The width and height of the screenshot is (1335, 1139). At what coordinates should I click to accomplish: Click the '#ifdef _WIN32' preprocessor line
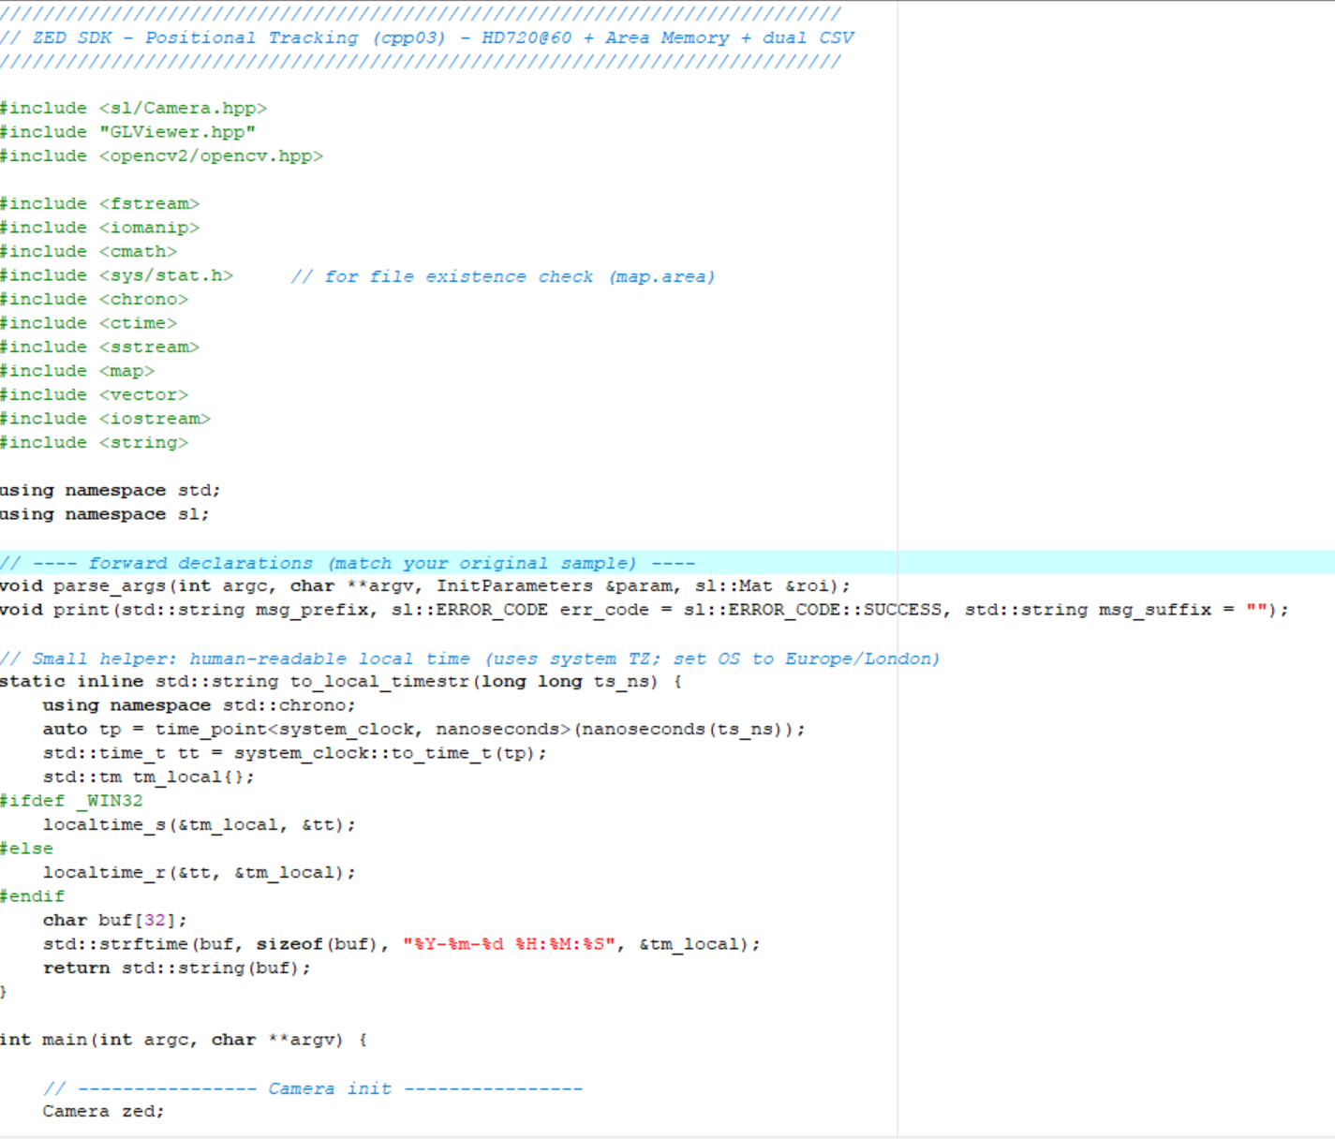coord(71,801)
